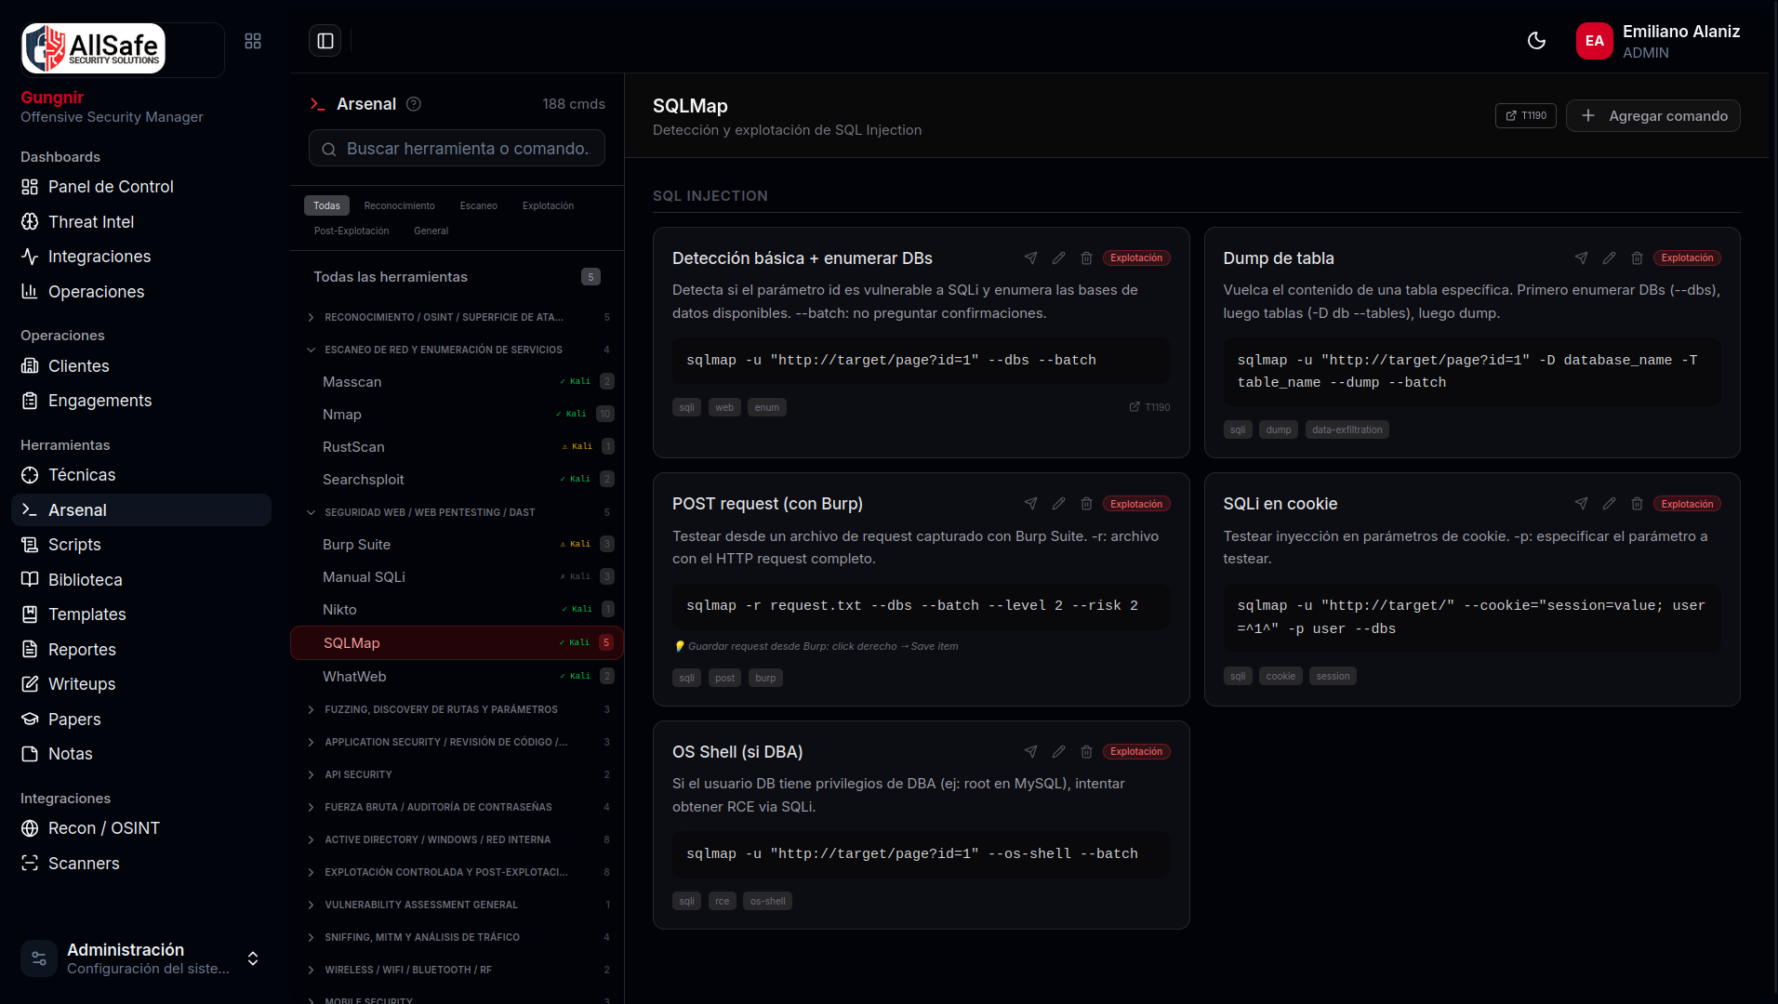1778x1004 pixels.
Task: Delete the 'Detección básica + enumerar DBs' command
Action: coord(1086,258)
